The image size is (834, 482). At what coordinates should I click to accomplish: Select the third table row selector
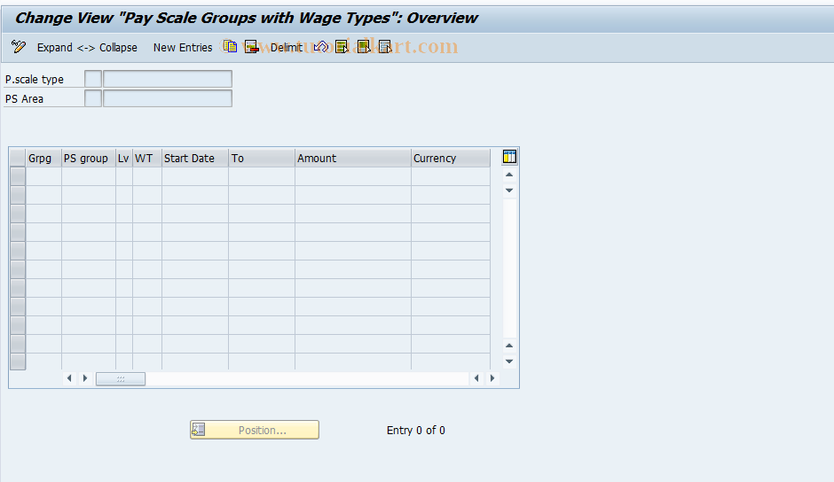(x=18, y=214)
